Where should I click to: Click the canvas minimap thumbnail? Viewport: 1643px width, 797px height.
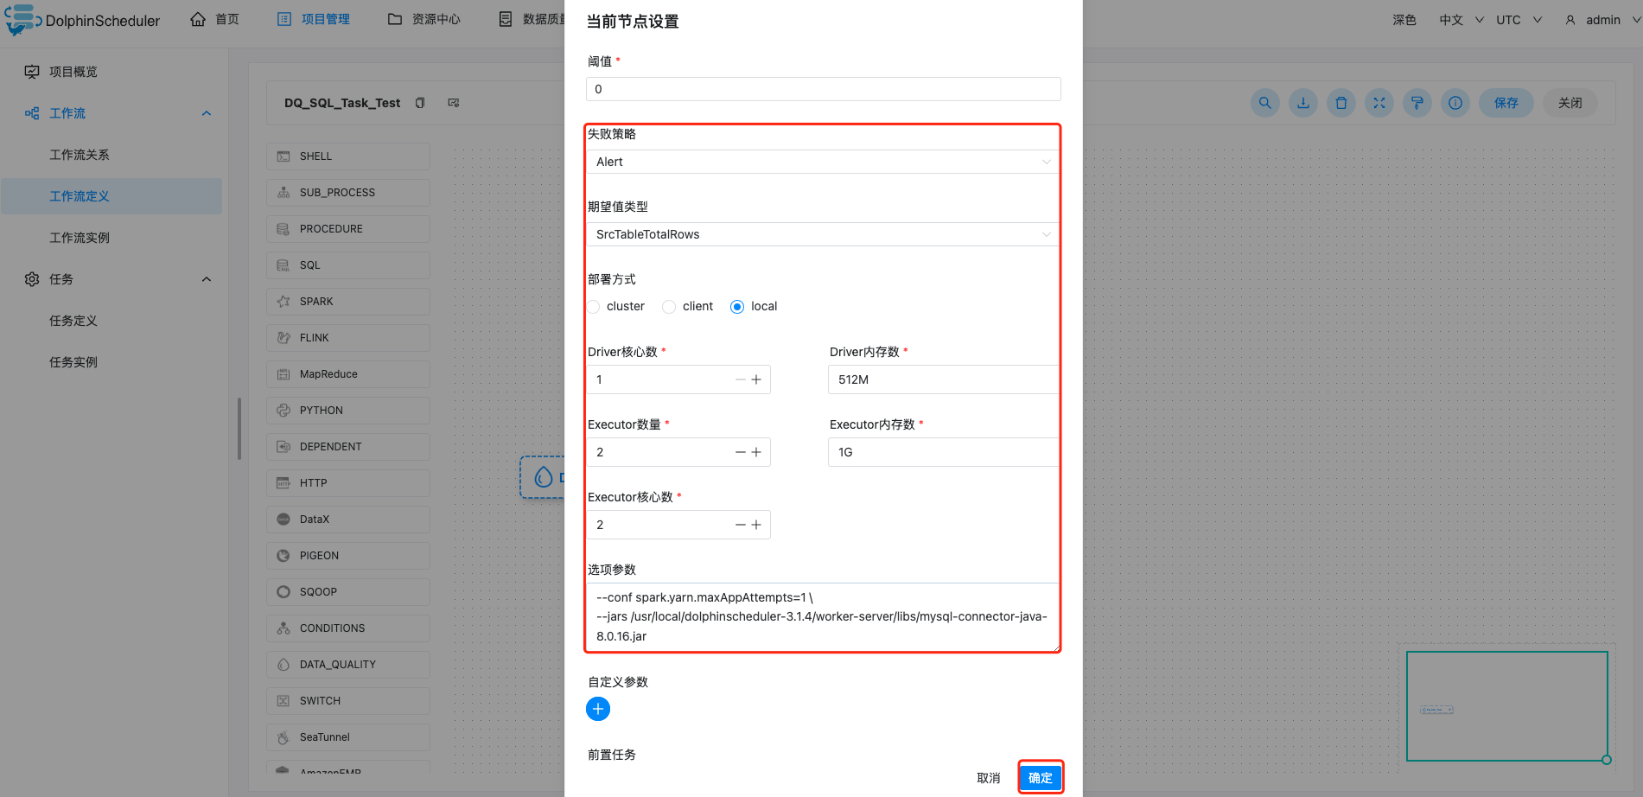pyautogui.click(x=1507, y=706)
